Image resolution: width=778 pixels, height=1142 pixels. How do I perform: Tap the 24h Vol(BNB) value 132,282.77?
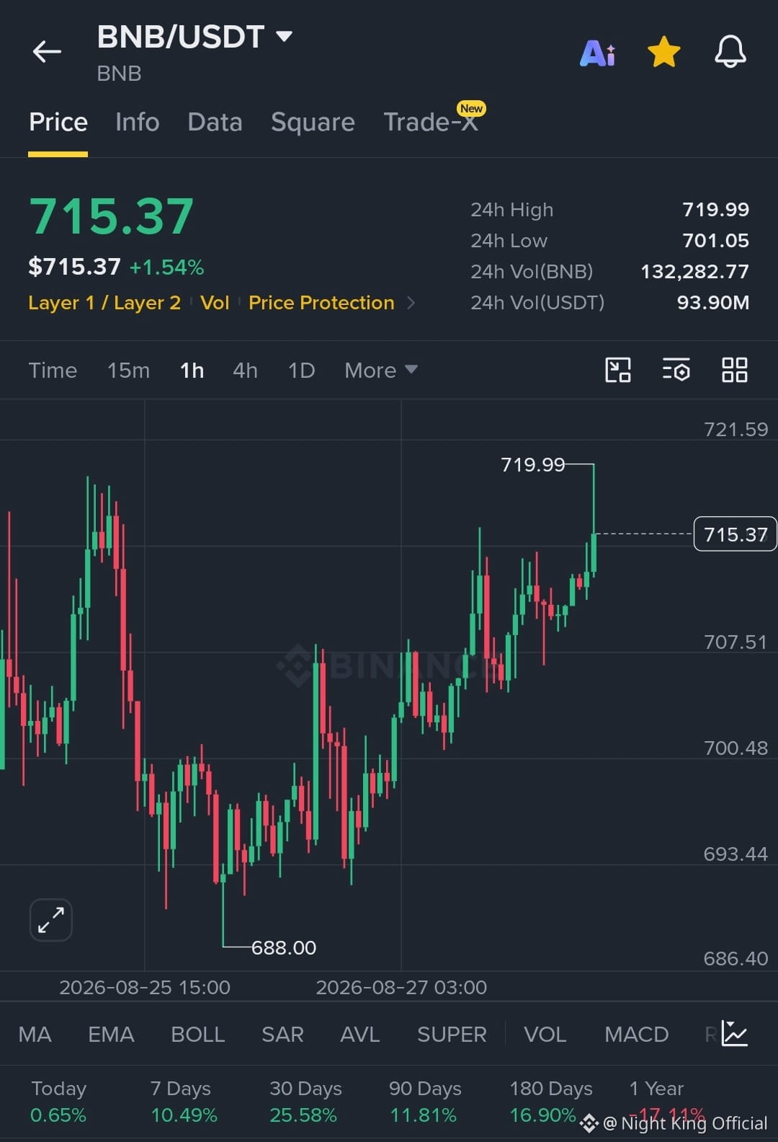point(694,272)
